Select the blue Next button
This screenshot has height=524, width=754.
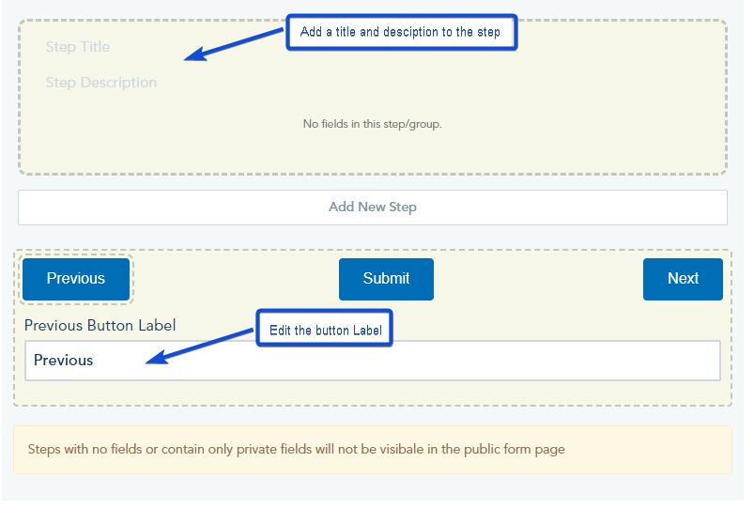[683, 279]
